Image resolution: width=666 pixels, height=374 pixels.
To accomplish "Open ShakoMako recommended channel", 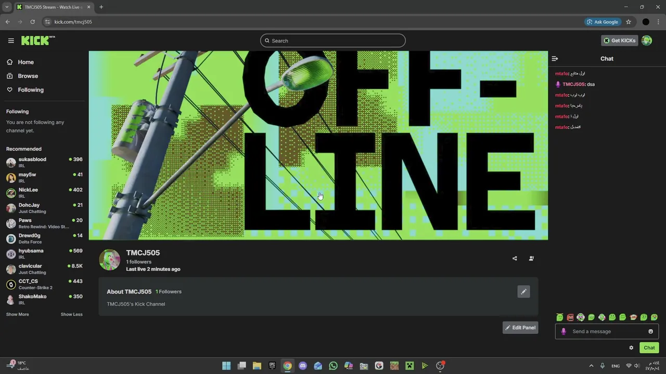I will (44, 299).
